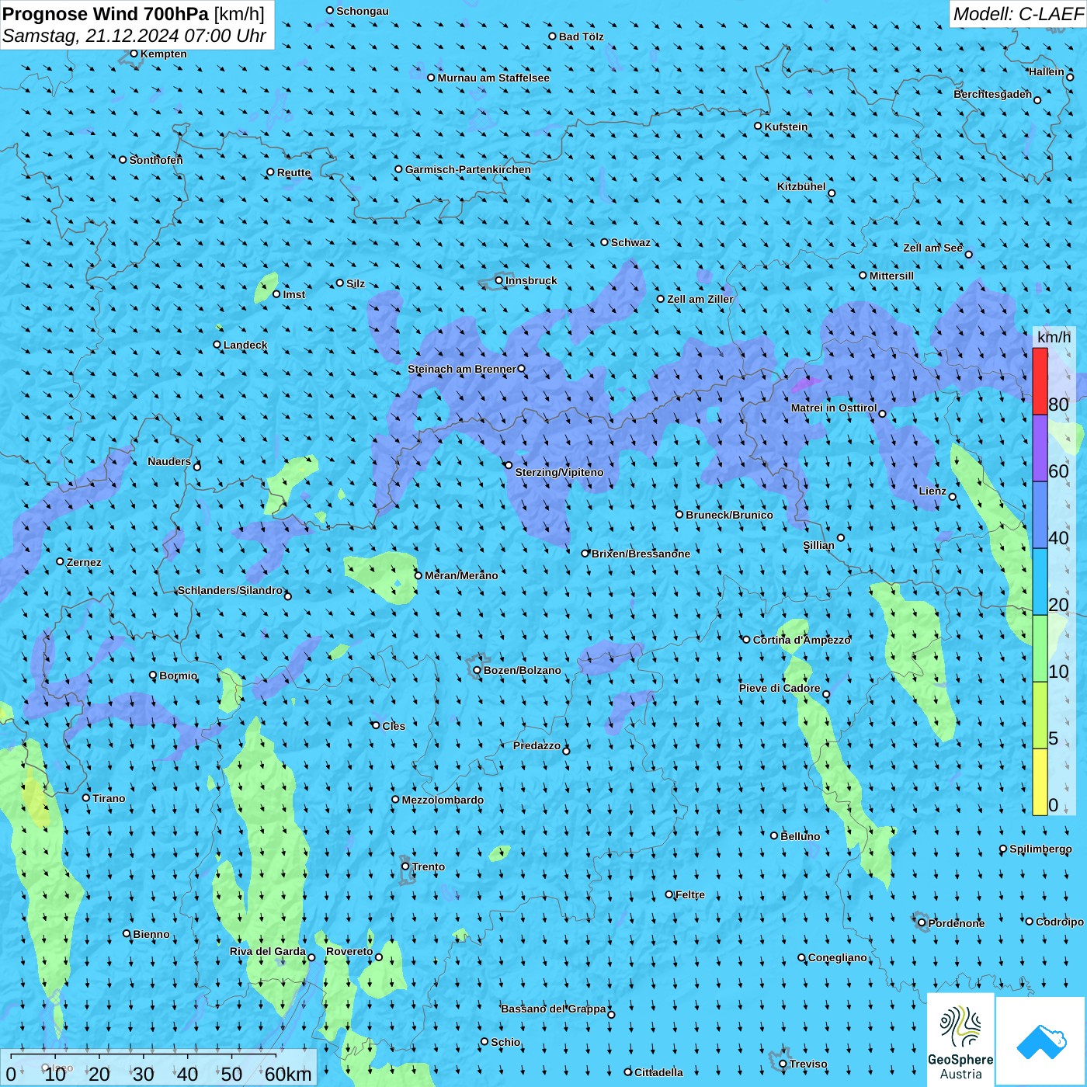Click the Tirano location dot
This screenshot has width=1087, height=1087.
86,797
